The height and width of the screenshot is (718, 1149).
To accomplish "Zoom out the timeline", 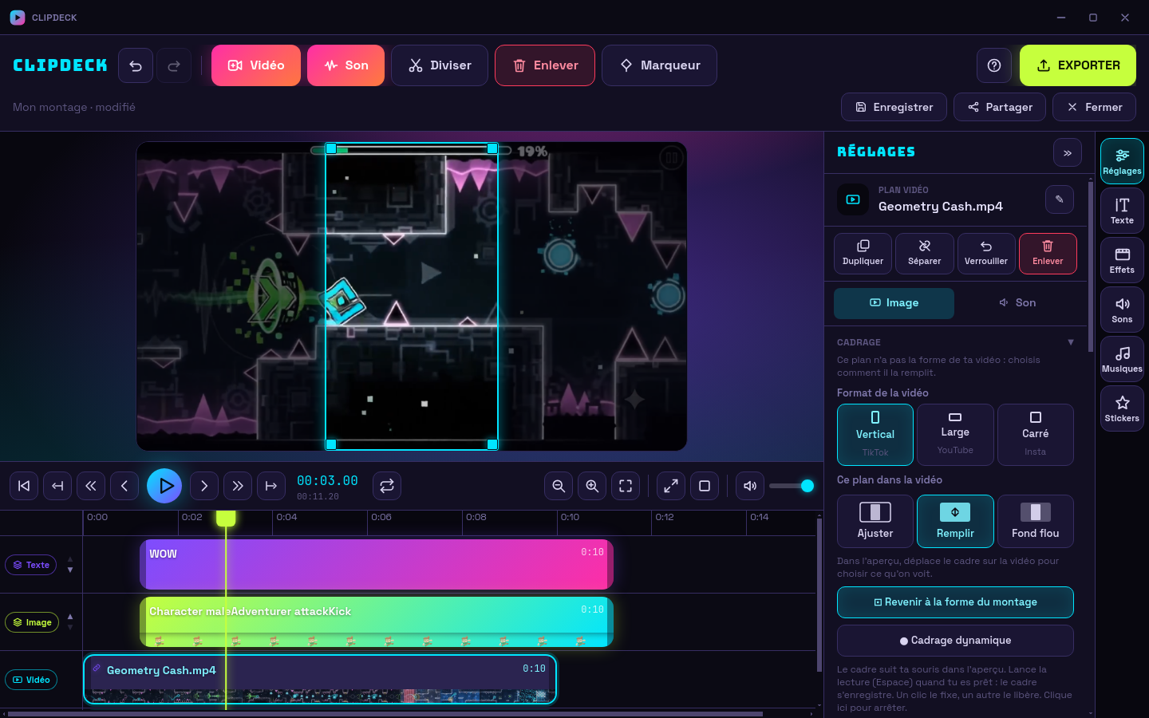I will pyautogui.click(x=559, y=486).
